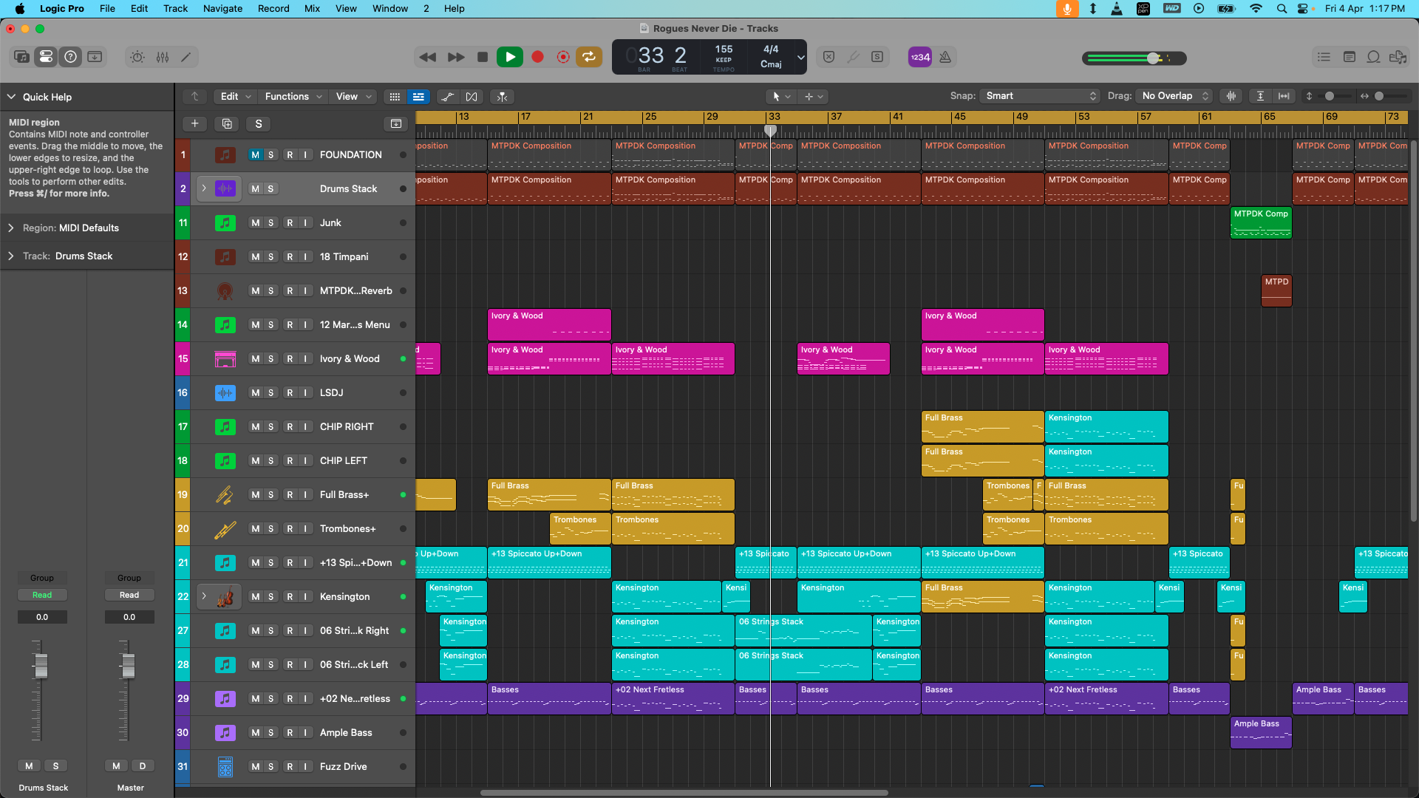Image resolution: width=1419 pixels, height=798 pixels.
Task: Show automation in tracks area
Action: point(447,97)
